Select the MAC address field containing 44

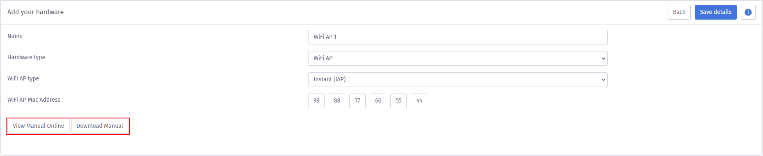coord(419,101)
